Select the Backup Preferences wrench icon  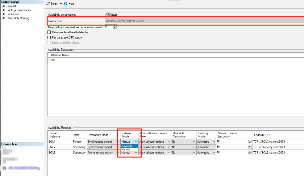(x=3, y=10)
